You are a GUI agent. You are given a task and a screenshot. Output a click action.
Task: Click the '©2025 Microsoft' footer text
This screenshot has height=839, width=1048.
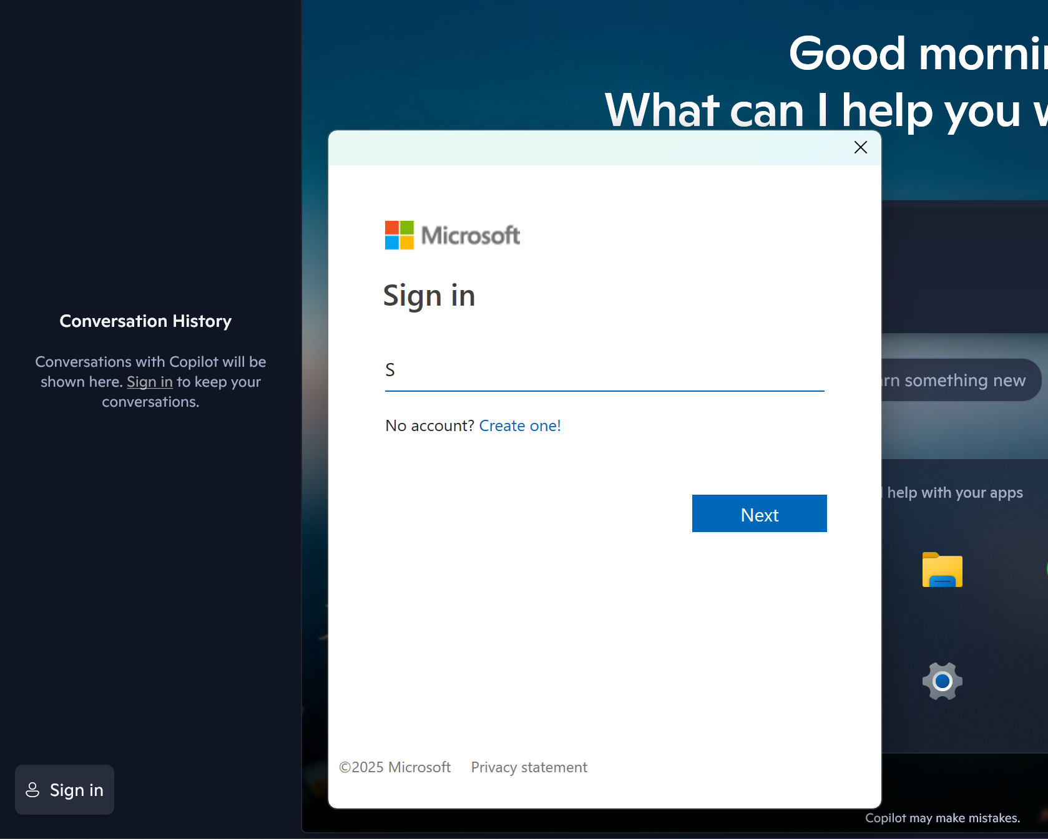394,767
